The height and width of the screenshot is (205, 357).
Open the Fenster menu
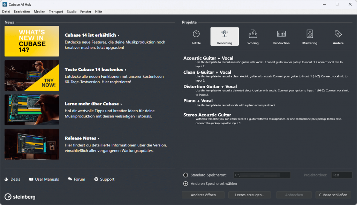tap(86, 12)
